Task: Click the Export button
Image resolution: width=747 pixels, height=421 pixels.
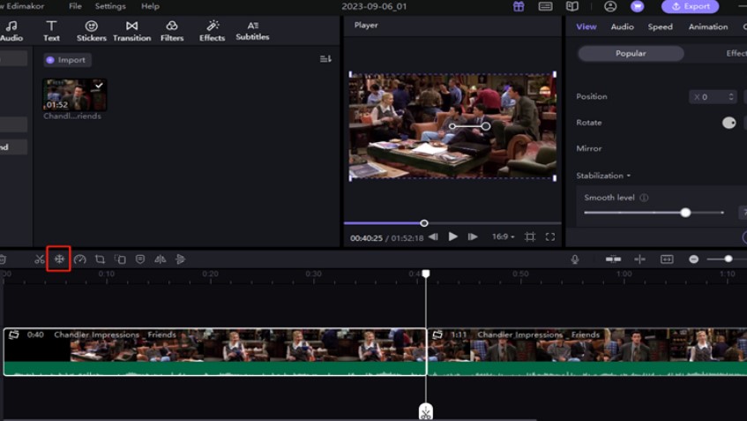Action: [x=690, y=6]
